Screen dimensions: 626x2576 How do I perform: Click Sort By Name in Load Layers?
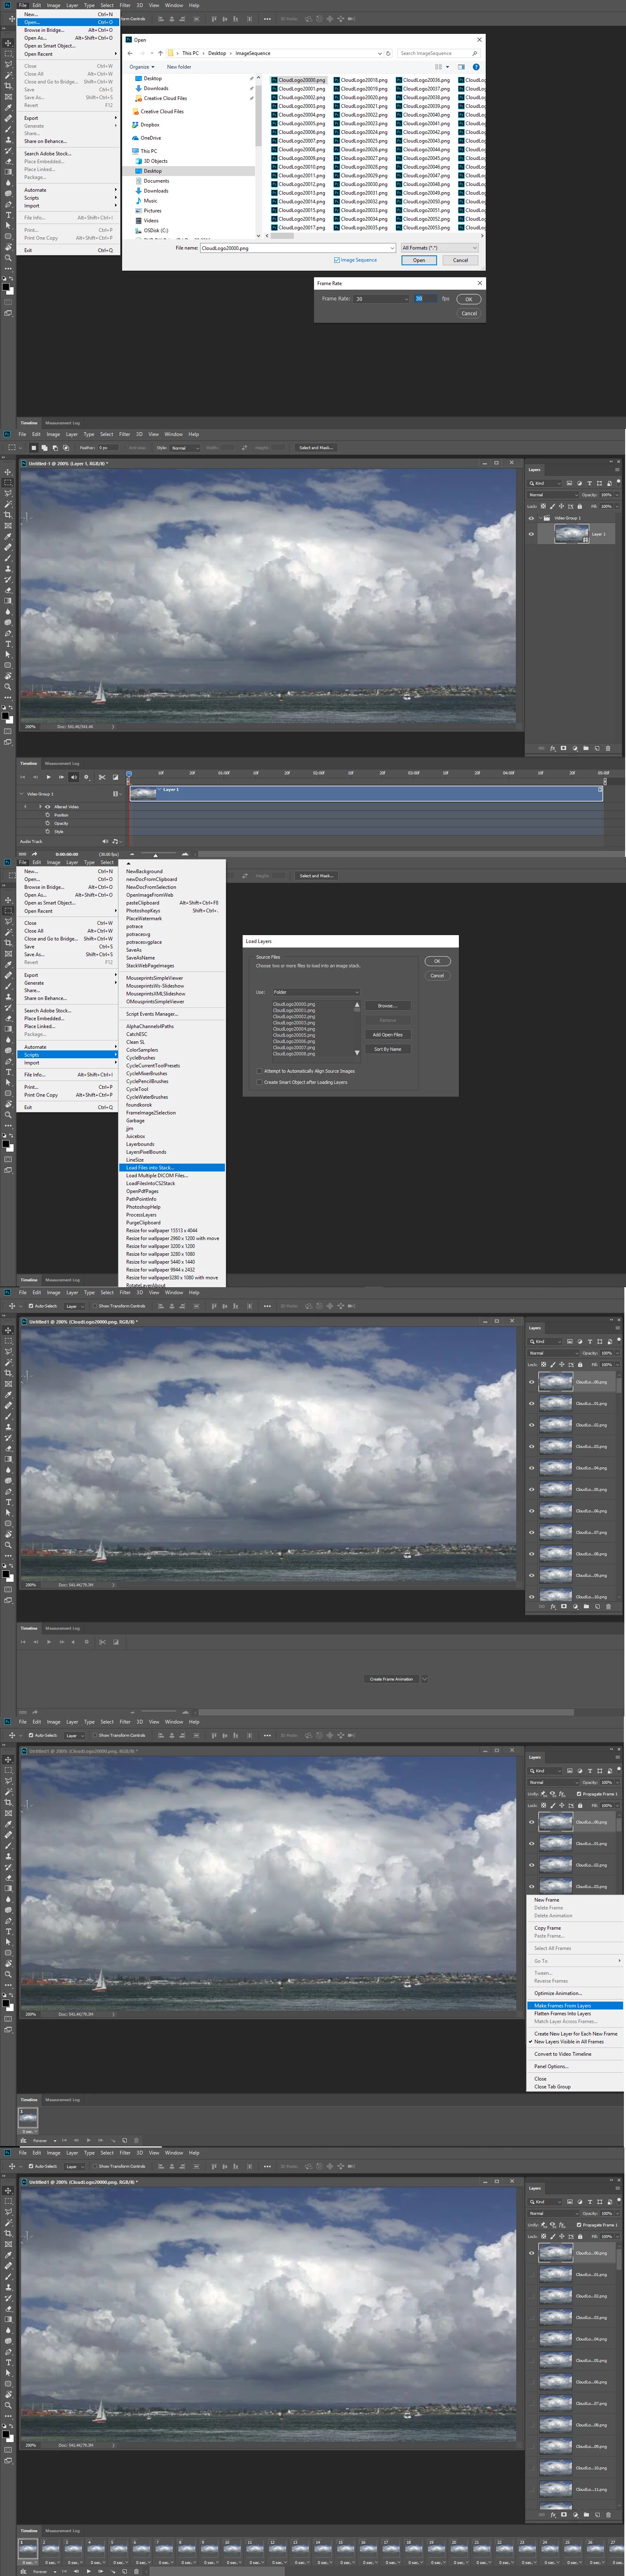(x=387, y=1049)
